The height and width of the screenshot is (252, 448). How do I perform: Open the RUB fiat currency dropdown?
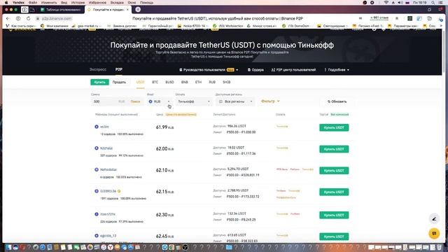160,101
